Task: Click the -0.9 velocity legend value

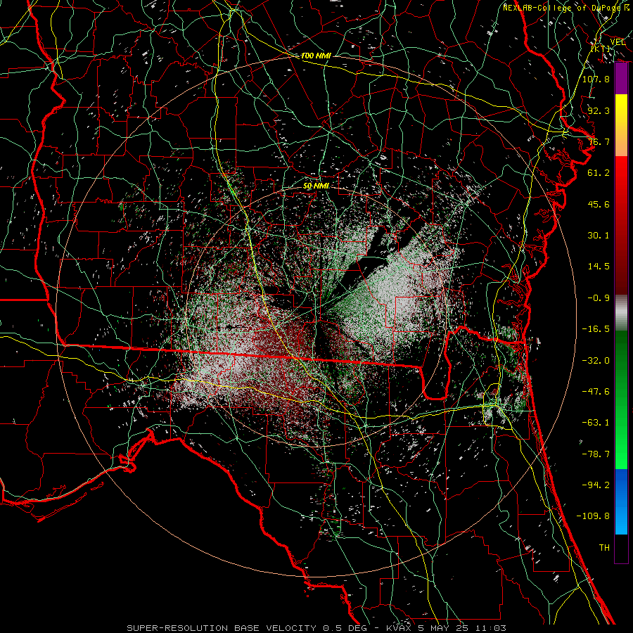Action: [599, 298]
